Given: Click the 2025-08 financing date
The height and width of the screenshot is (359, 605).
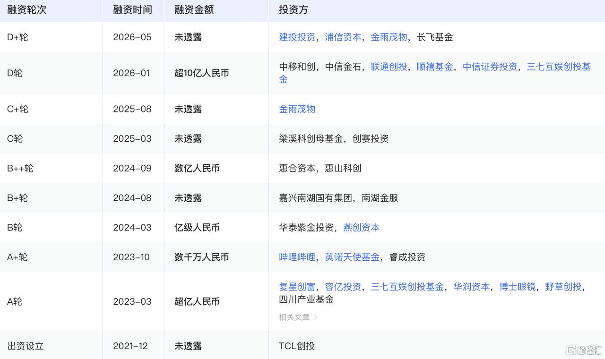Looking at the screenshot, I should [x=132, y=109].
